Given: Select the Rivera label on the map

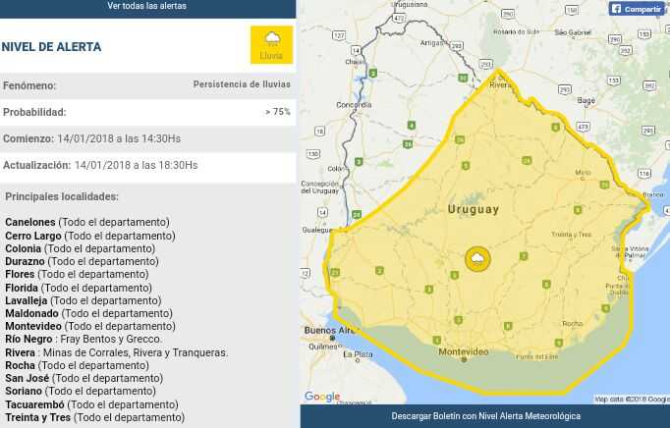Looking at the screenshot, I should click(502, 84).
